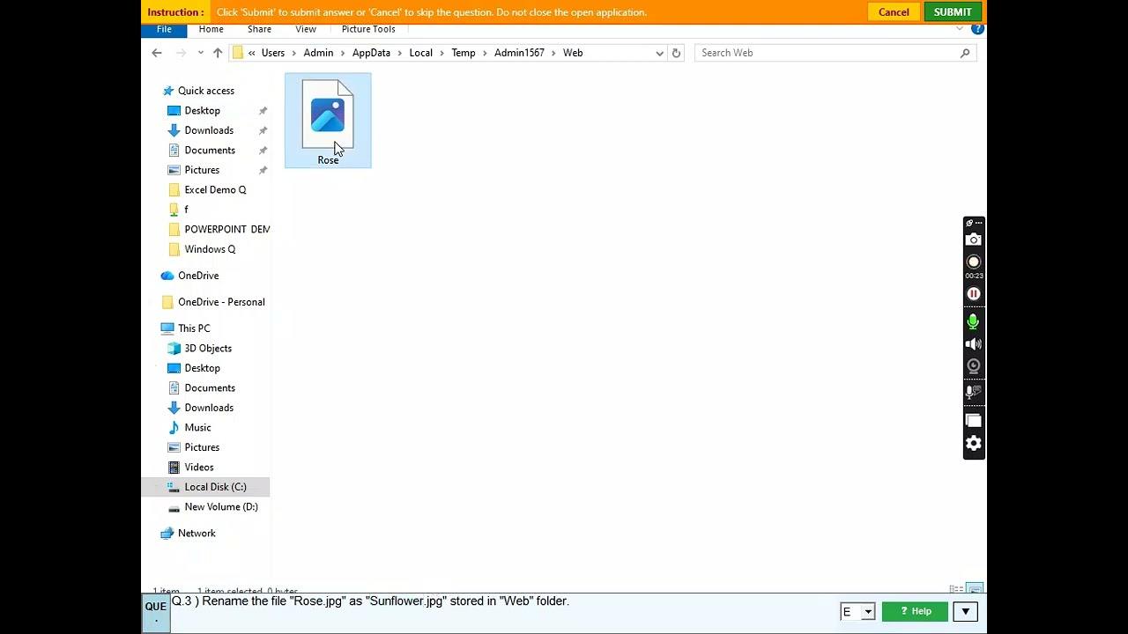Click the search magnifier icon
The width and height of the screenshot is (1128, 634).
[965, 53]
